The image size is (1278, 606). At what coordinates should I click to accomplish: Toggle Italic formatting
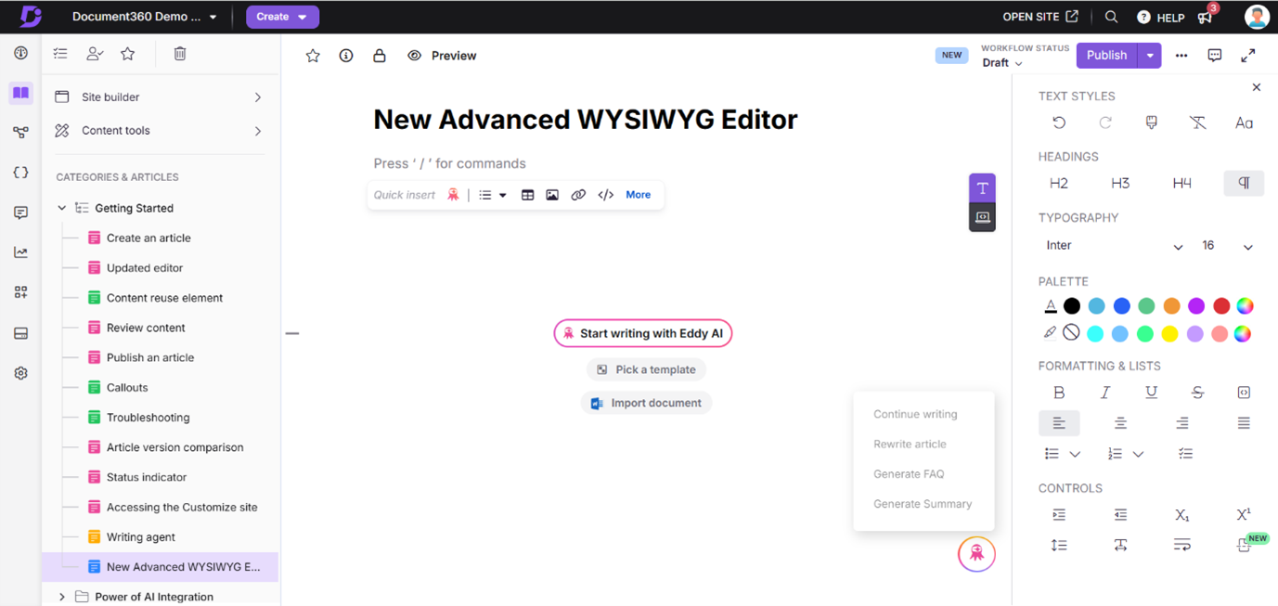[x=1105, y=393]
